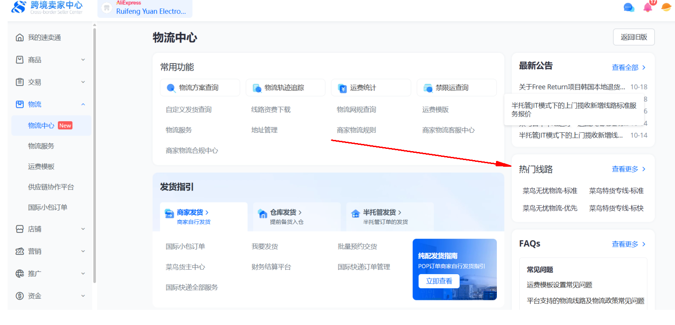Screen dimensions: 675x325
Task: Click the 运费统计 yen icon
Action: 342,88
